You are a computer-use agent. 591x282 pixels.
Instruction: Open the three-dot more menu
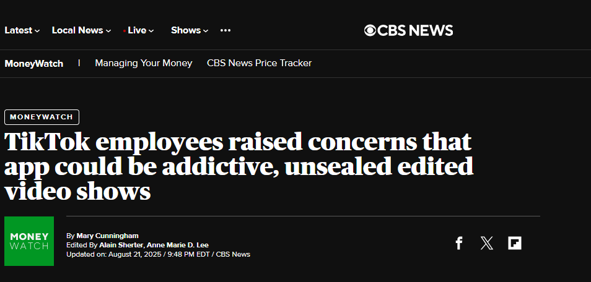click(x=225, y=30)
